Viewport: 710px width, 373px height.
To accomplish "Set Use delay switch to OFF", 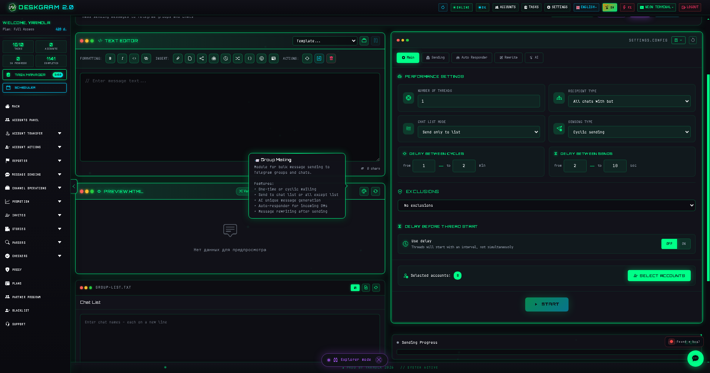I will (669, 244).
